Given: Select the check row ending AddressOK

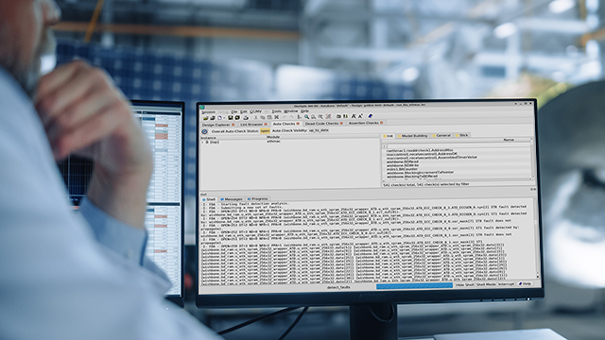Looking at the screenshot, I should [422, 153].
